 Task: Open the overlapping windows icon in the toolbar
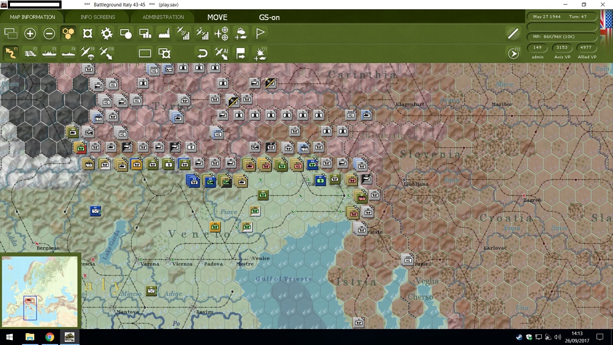click(x=11, y=33)
